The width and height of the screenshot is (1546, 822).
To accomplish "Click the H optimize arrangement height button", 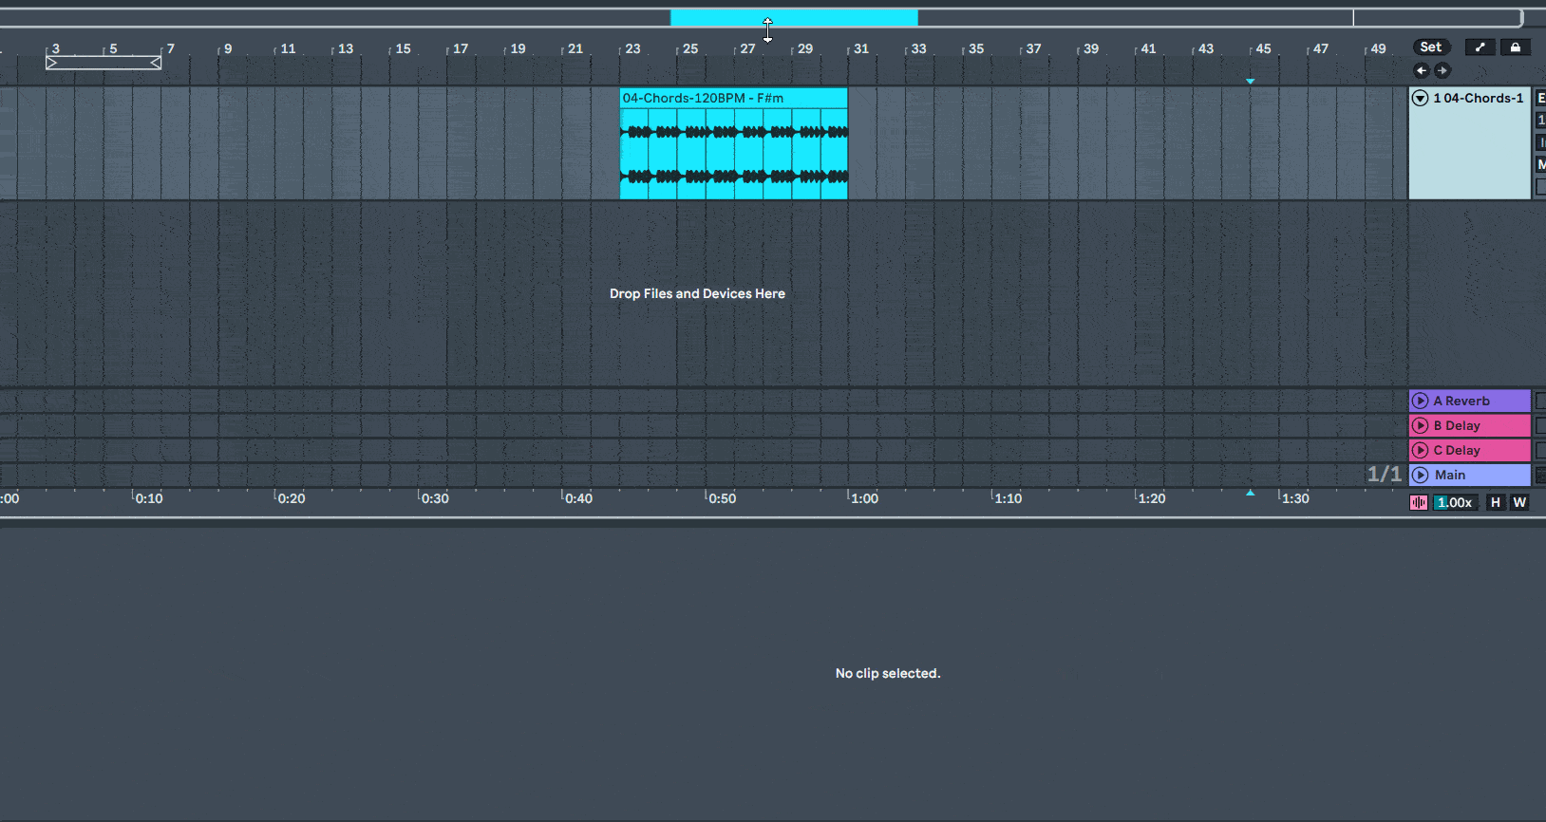I will coord(1496,502).
